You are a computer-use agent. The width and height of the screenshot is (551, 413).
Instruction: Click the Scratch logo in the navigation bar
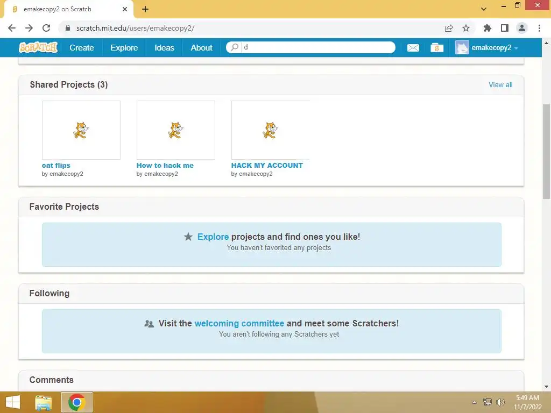tap(38, 47)
